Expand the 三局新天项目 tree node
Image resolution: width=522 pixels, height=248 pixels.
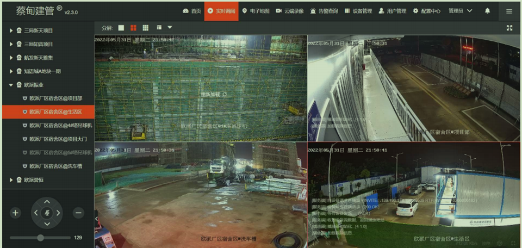click(11, 30)
